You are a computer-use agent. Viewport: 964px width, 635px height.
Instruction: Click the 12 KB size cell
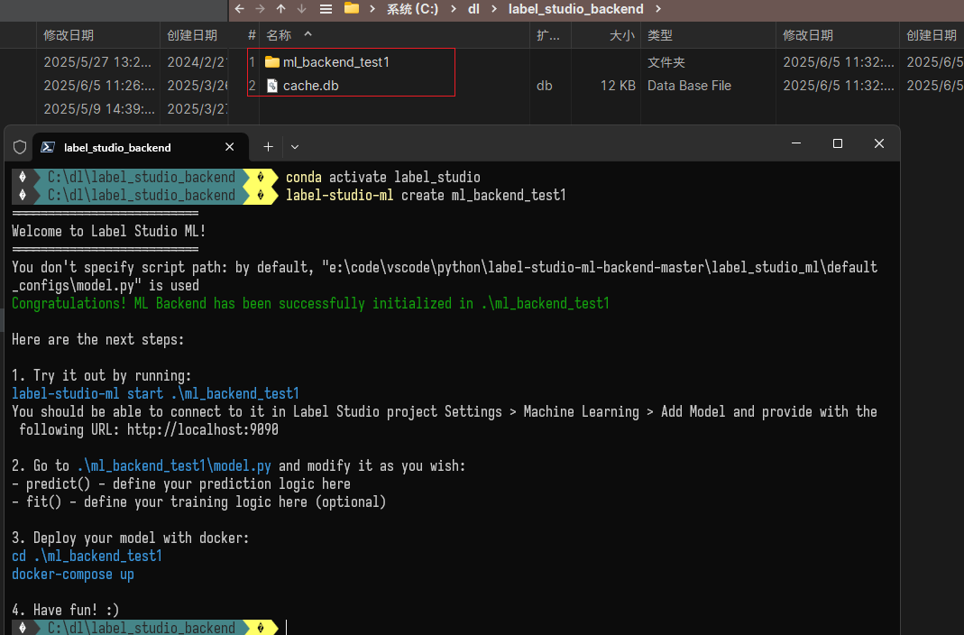[618, 86]
